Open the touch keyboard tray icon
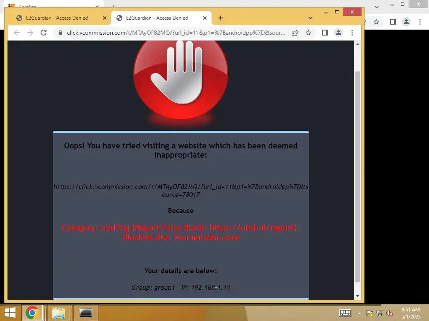Viewport: 429px width, 321px height. pos(345,313)
